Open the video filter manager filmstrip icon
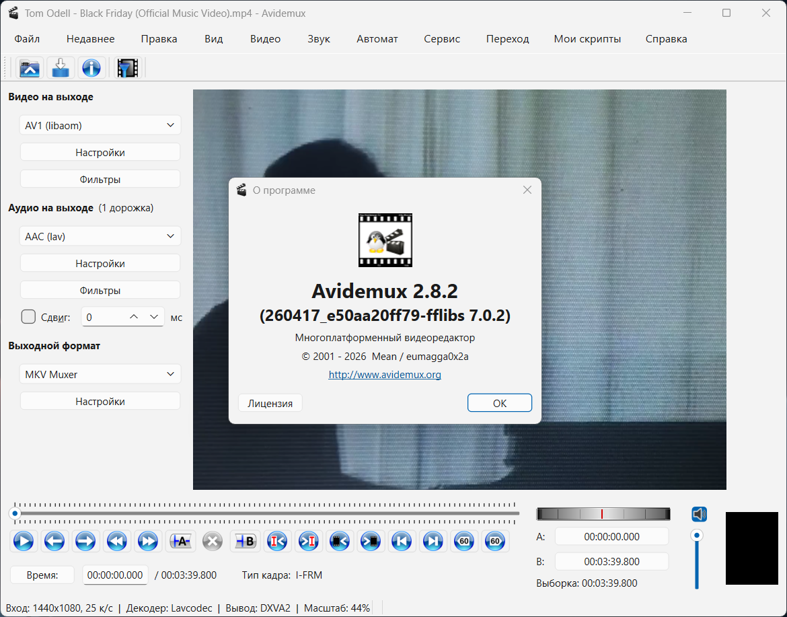Screen dimensions: 787x617 pyautogui.click(x=127, y=68)
